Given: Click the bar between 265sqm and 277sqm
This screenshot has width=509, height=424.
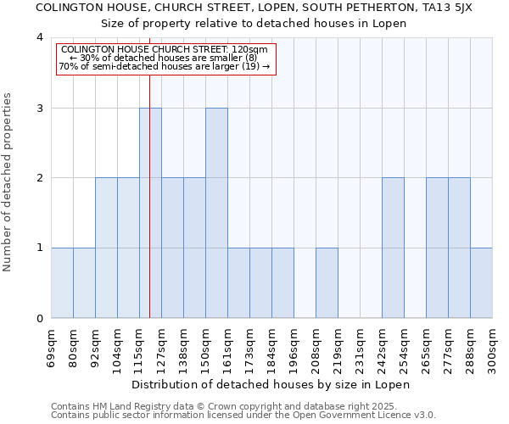Looking at the screenshot, I should pyautogui.click(x=437, y=248).
